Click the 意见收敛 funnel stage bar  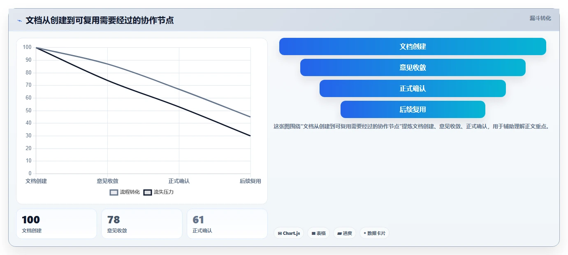point(413,67)
